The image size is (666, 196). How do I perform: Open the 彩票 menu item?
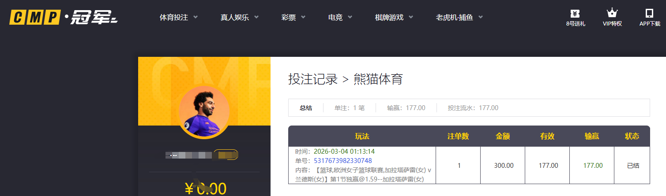pyautogui.click(x=289, y=18)
